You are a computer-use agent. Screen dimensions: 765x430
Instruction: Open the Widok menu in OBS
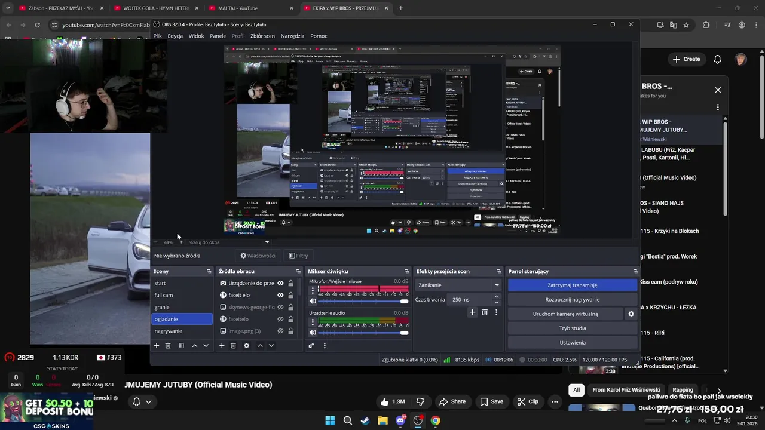pyautogui.click(x=196, y=36)
